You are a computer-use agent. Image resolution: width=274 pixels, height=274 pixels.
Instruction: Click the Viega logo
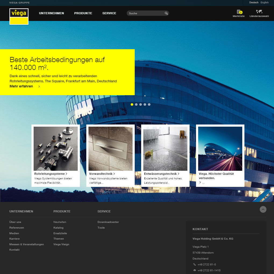point(19,16)
